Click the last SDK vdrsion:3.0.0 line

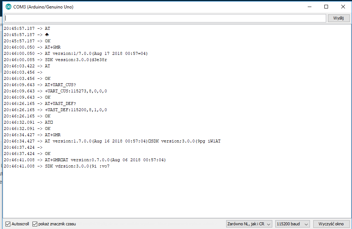[x=56, y=166]
